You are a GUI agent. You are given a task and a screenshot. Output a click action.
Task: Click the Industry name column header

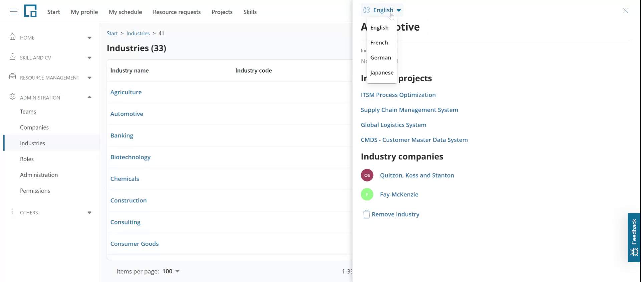(x=130, y=70)
